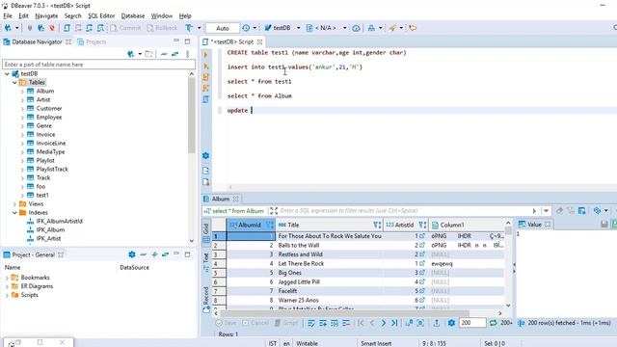Click the collapse all icon in Database Navigator
This screenshot has width=617, height=347.
pyautogui.click(x=164, y=54)
